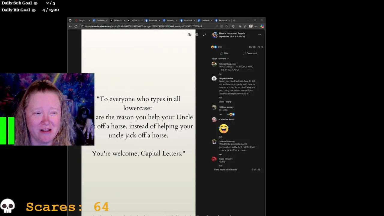The height and width of the screenshot is (216, 384).
Task: Zoom in on the Facebook photo
Action: point(189,35)
